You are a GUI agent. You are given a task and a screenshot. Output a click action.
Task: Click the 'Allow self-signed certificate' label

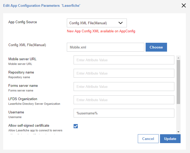[x=29, y=126]
